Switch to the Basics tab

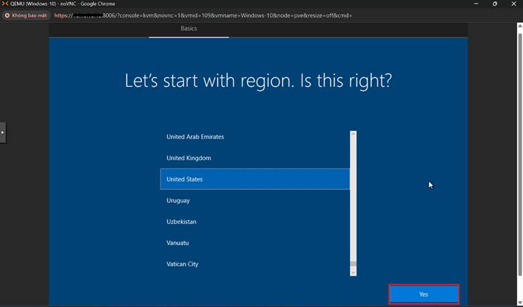pyautogui.click(x=188, y=29)
